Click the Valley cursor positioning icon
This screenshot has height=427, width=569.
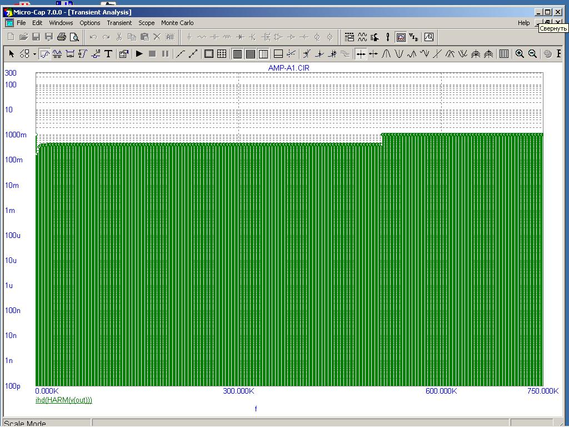399,54
